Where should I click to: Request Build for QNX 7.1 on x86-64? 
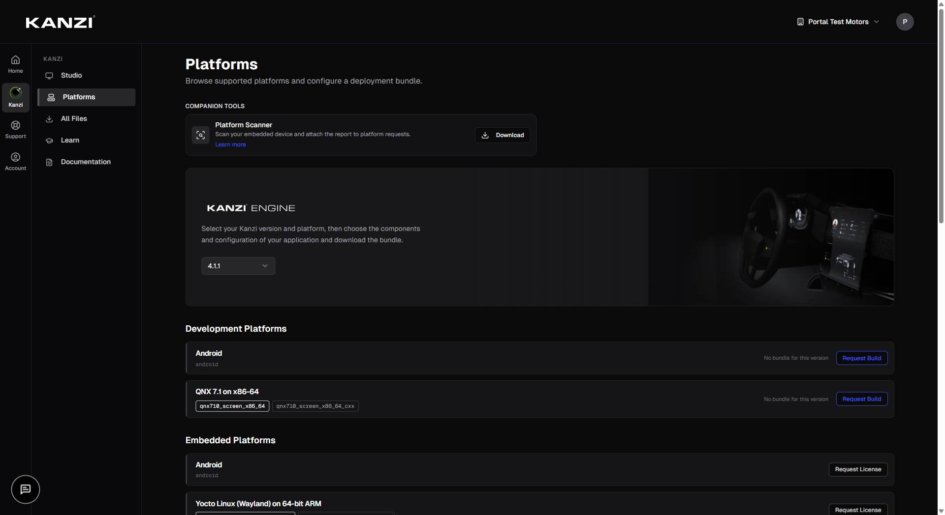(x=862, y=399)
